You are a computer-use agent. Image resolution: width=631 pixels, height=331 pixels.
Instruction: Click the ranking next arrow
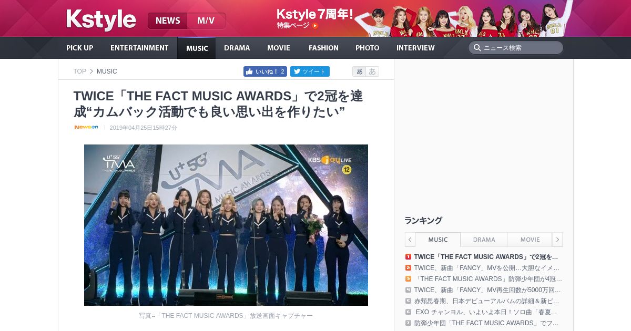click(557, 240)
